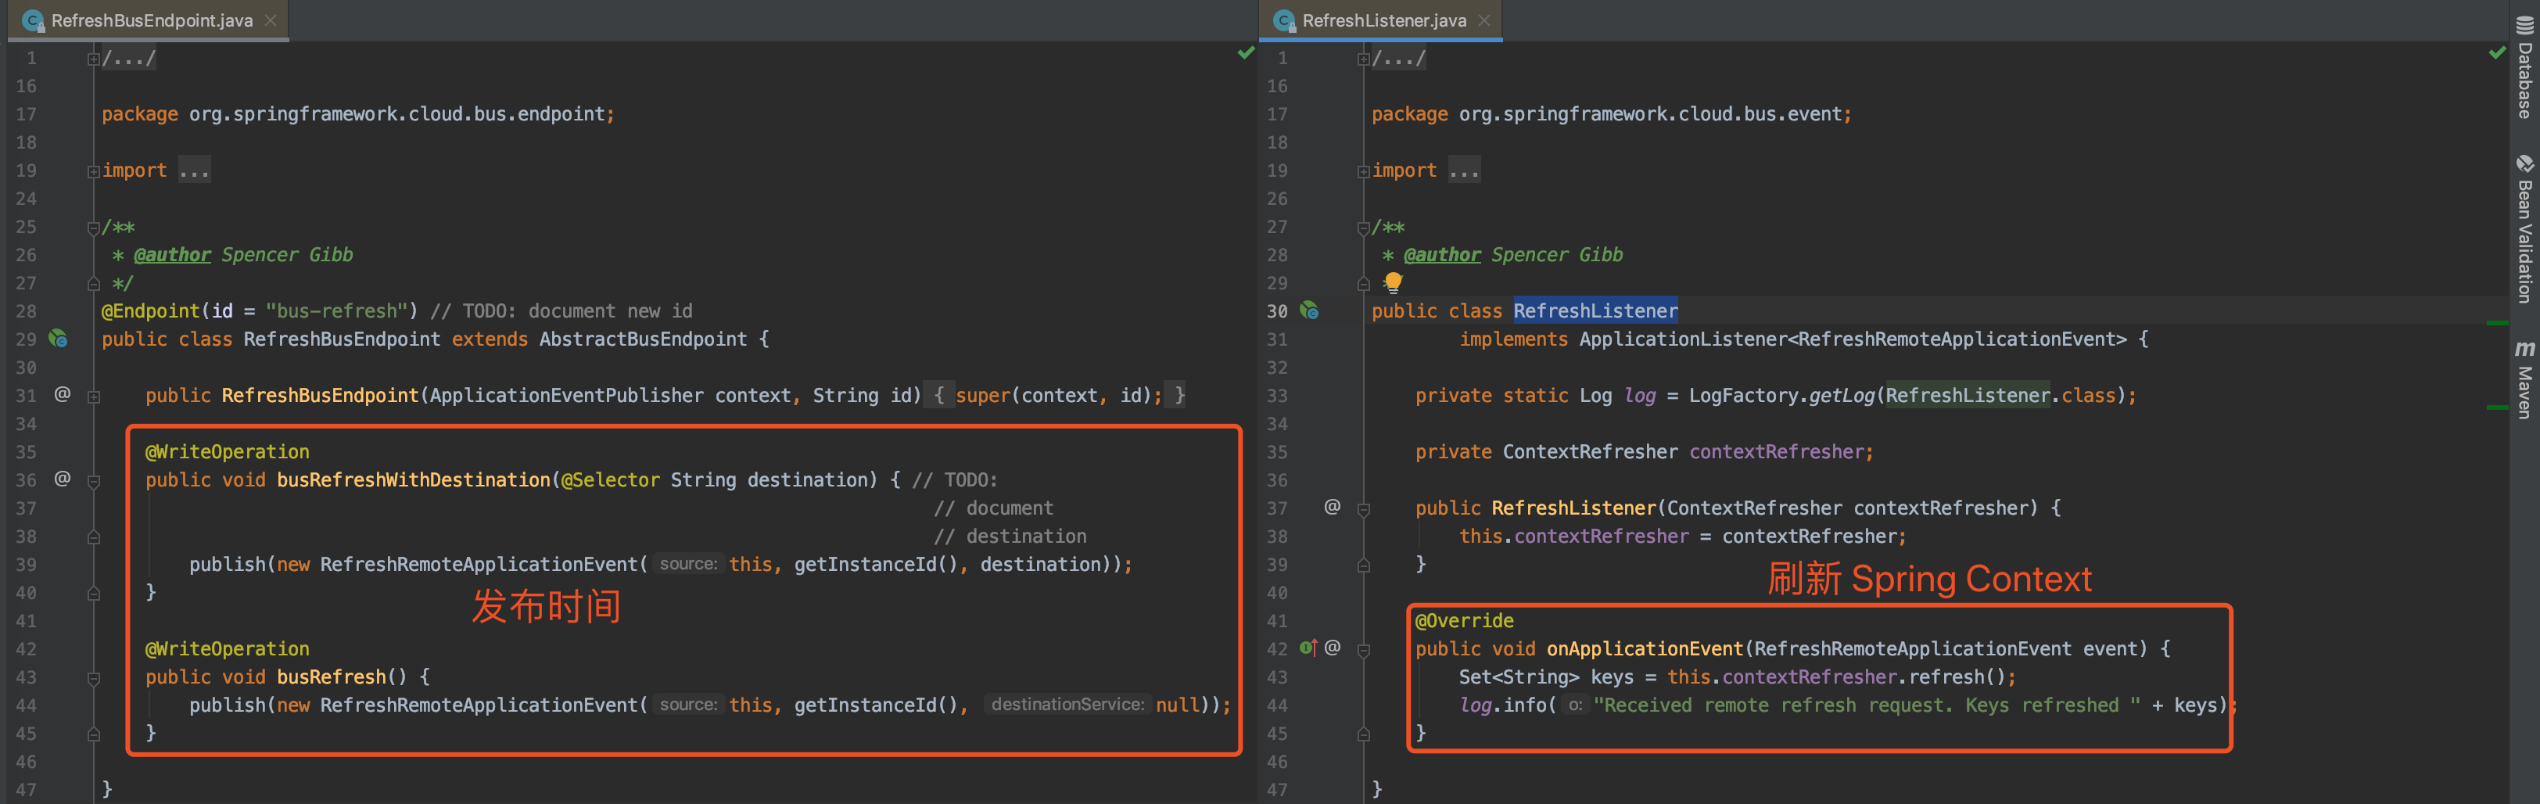Close the RefreshBusEndpoint.java tab
The image size is (2540, 804).
270,20
